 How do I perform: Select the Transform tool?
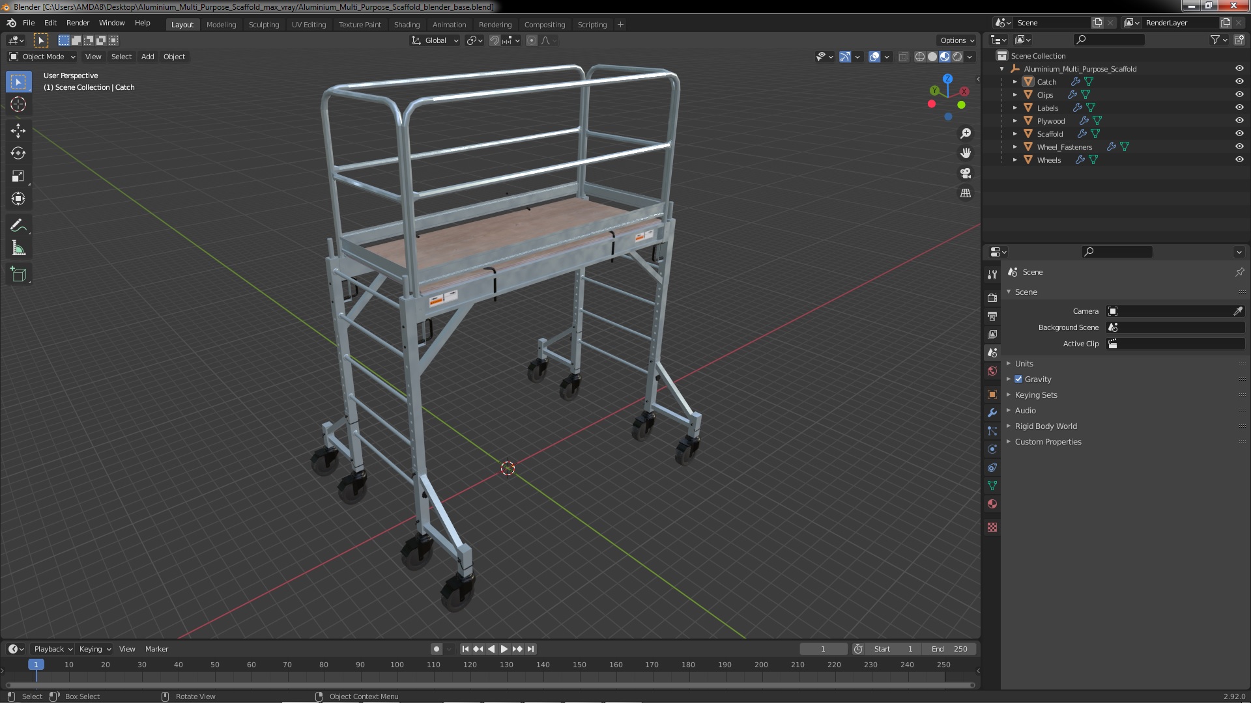pyautogui.click(x=18, y=199)
